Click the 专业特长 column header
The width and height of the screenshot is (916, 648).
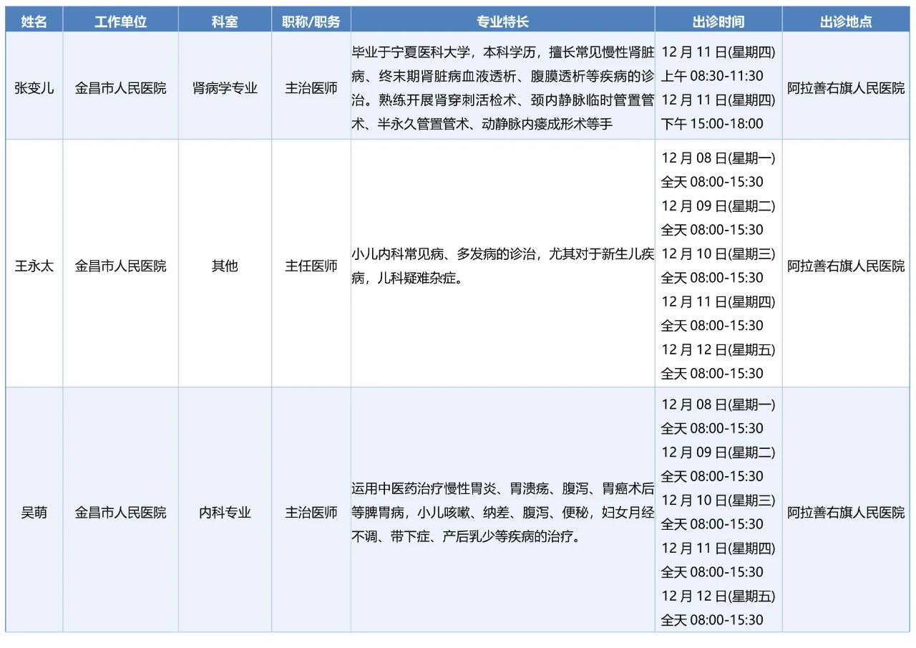point(502,21)
